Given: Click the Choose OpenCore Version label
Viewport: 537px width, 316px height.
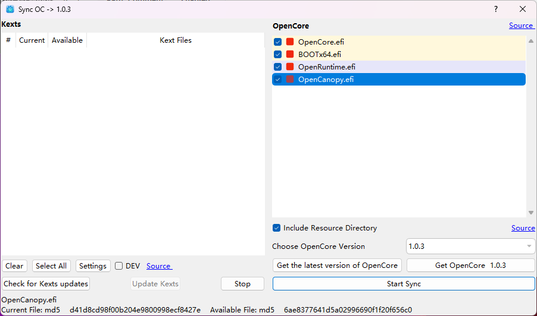Looking at the screenshot, I should click(x=319, y=247).
